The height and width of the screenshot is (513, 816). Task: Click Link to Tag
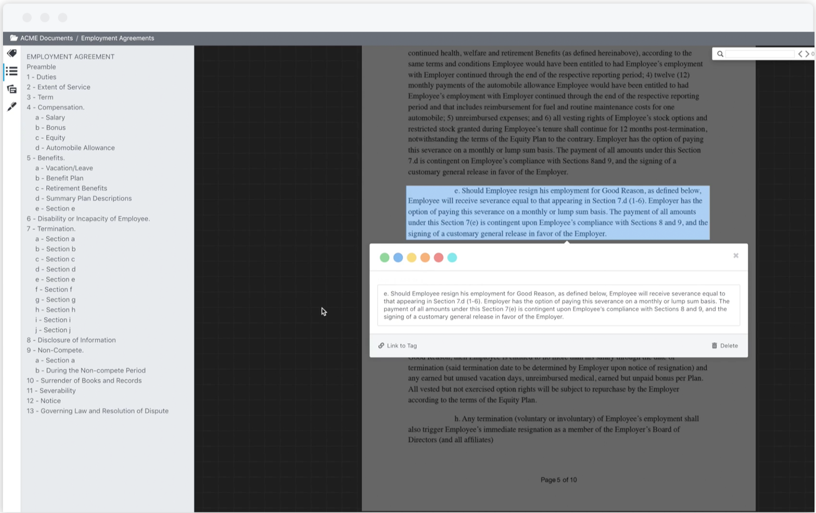pyautogui.click(x=398, y=346)
